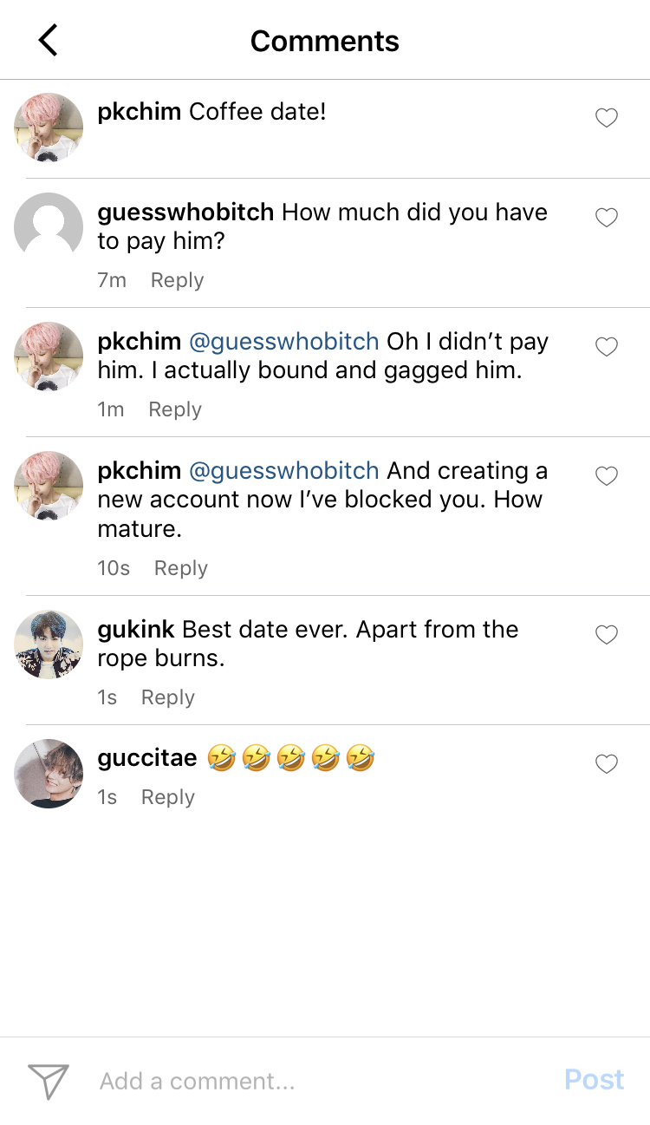This screenshot has height=1125, width=650.
Task: Reply to gukink's comment
Action: [168, 697]
